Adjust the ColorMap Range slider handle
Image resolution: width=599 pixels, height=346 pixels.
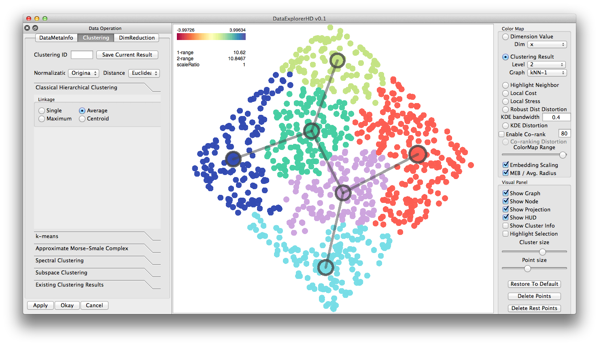coord(563,155)
